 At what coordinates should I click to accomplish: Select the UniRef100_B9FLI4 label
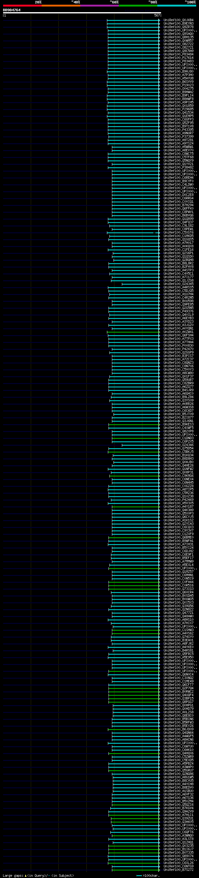(x=178, y=95)
